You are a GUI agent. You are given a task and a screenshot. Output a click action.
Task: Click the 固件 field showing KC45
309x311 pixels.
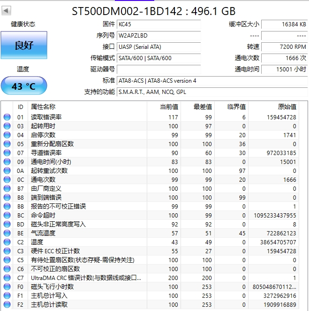(159, 24)
